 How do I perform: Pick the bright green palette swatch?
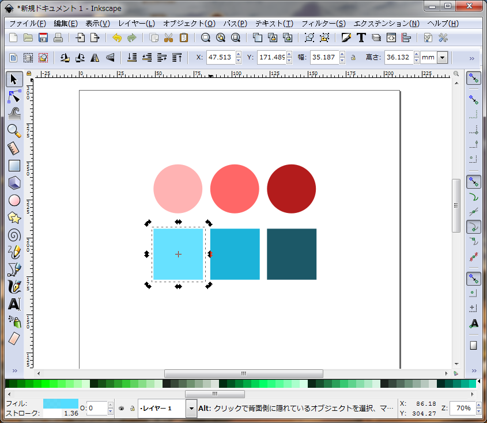[x=46, y=384]
